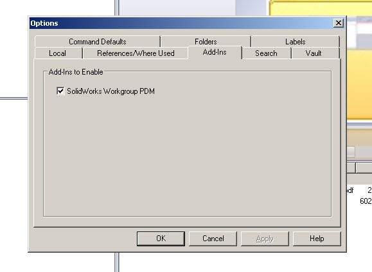
Task: Click the SolidWorks Workgroup PDM label
Action: pyautogui.click(x=111, y=91)
